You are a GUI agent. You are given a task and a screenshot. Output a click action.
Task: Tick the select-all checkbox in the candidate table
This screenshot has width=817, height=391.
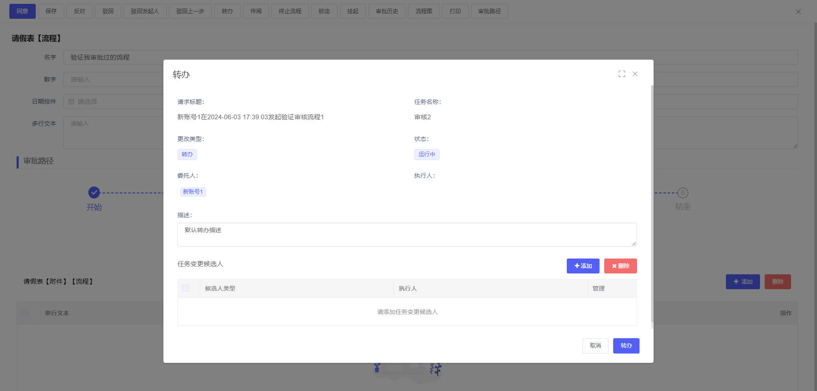[x=186, y=288]
